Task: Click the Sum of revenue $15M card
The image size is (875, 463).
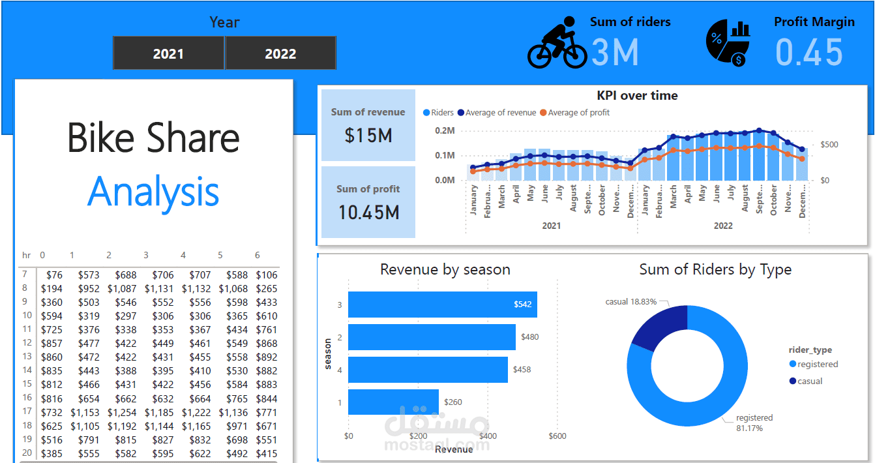Action: 368,125
